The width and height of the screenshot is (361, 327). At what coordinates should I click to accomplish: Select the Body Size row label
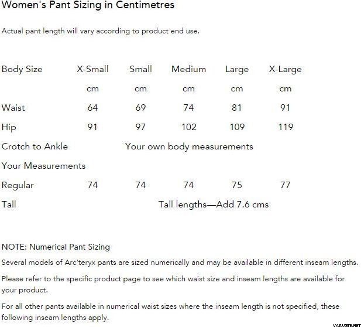pyautogui.click(x=22, y=69)
